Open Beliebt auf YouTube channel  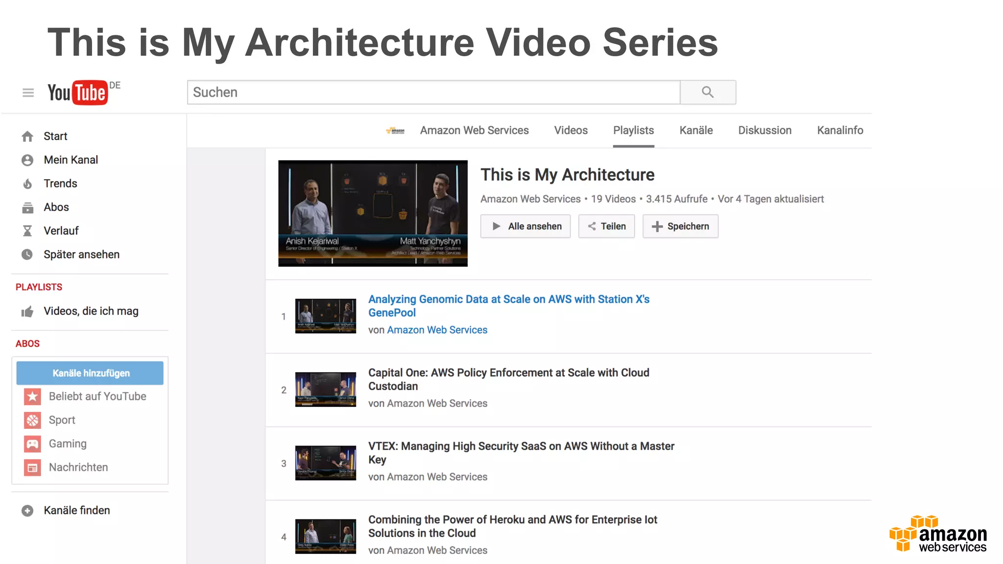pos(97,397)
